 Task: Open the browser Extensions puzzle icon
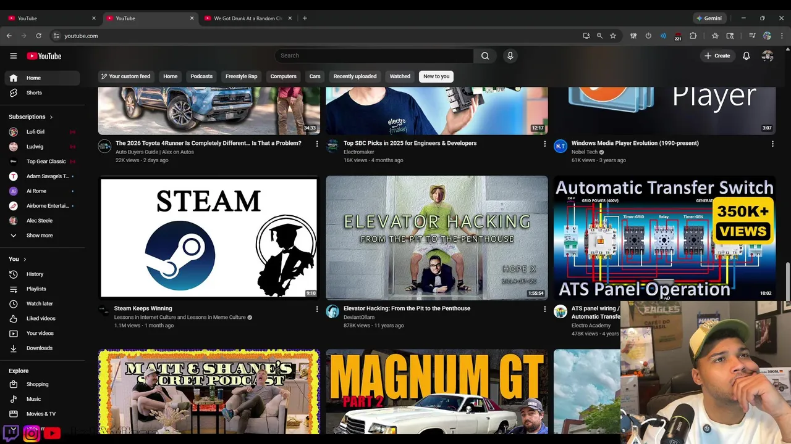(x=693, y=36)
